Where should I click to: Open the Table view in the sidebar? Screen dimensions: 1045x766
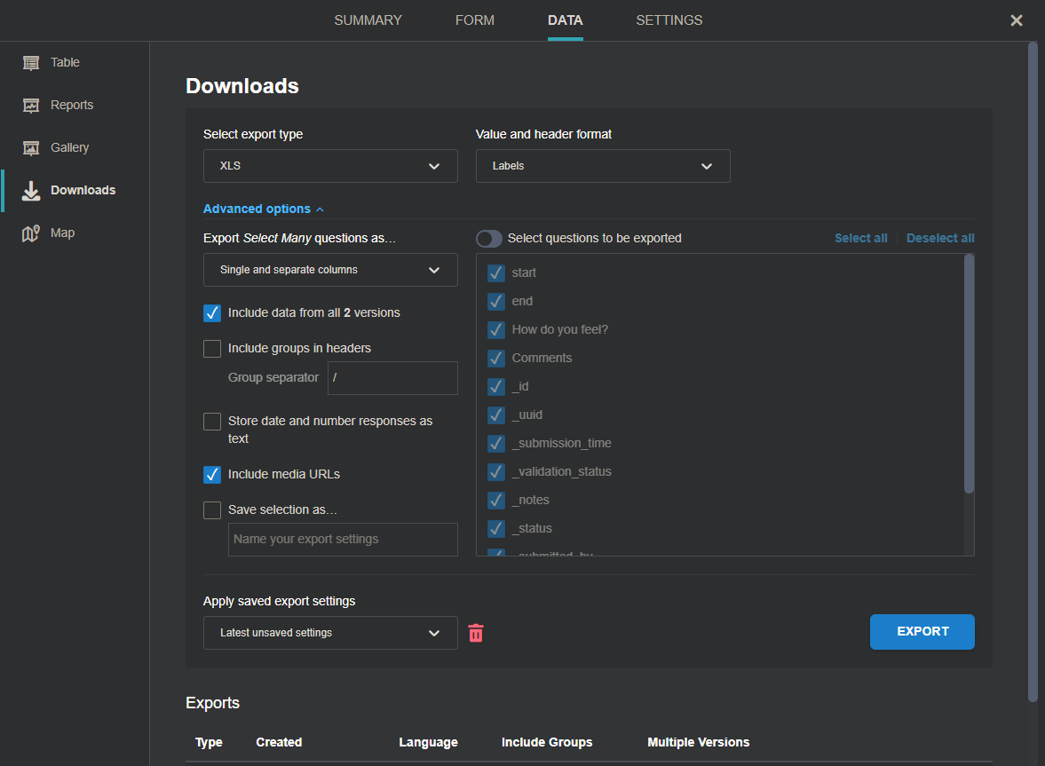(62, 62)
